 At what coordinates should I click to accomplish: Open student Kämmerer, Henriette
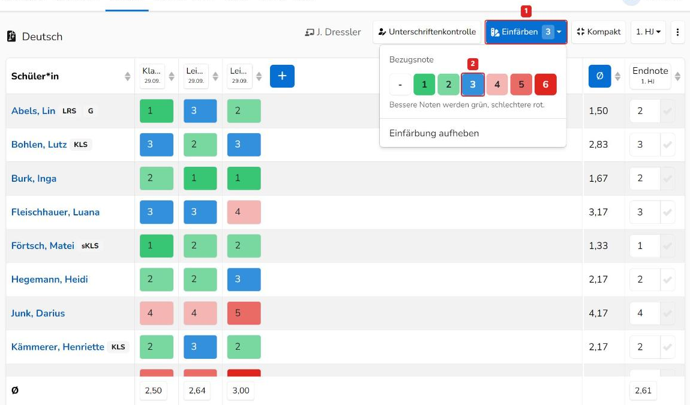click(58, 347)
